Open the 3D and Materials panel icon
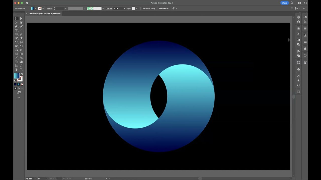This screenshot has height=180, width=321. (305, 55)
